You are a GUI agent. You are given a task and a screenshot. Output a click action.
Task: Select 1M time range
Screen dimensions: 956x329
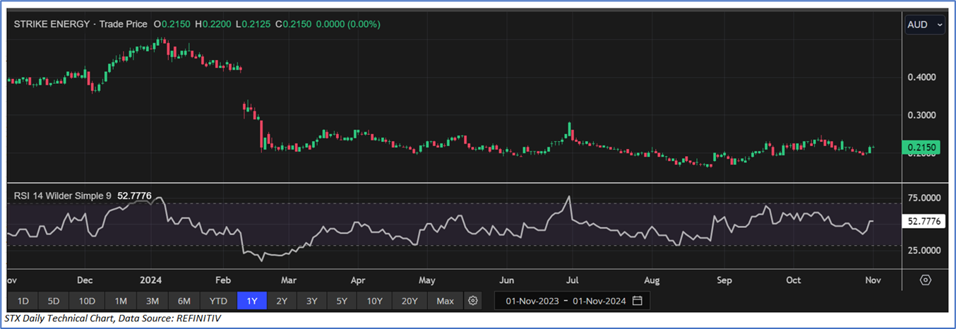121,301
